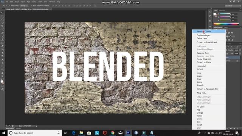The height and width of the screenshot is (136, 242).
Task: Switch to the Color panel tab
Action: coord(216,11)
